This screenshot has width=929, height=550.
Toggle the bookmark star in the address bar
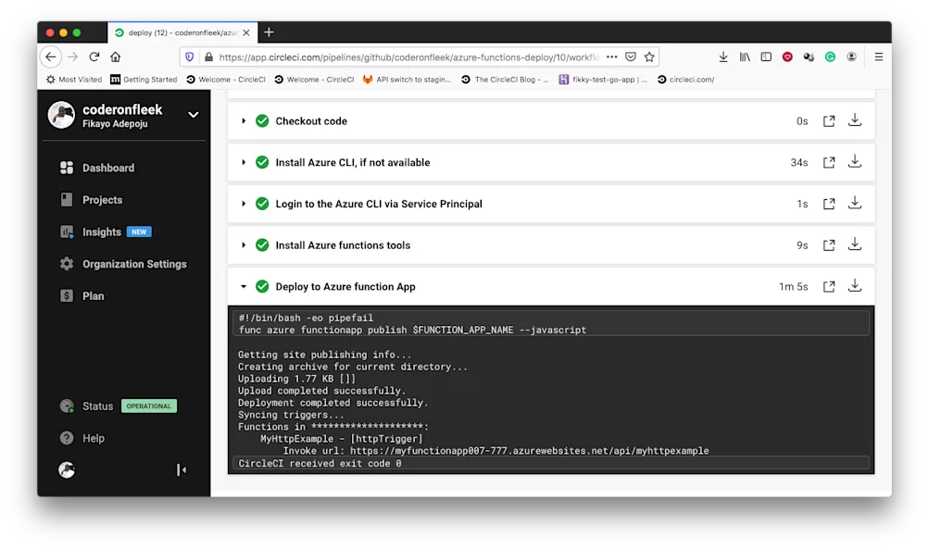pyautogui.click(x=650, y=56)
